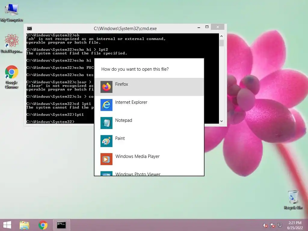308x231 pixels.
Task: Click the Internet Explorer icon in the dialog
Action: pos(106,105)
